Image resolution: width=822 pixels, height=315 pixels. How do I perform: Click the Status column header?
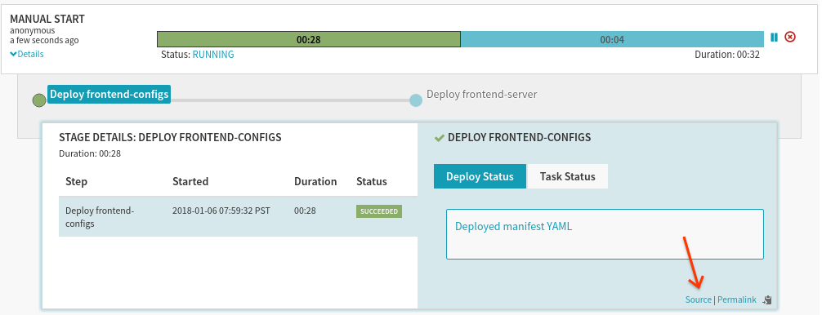[371, 181]
